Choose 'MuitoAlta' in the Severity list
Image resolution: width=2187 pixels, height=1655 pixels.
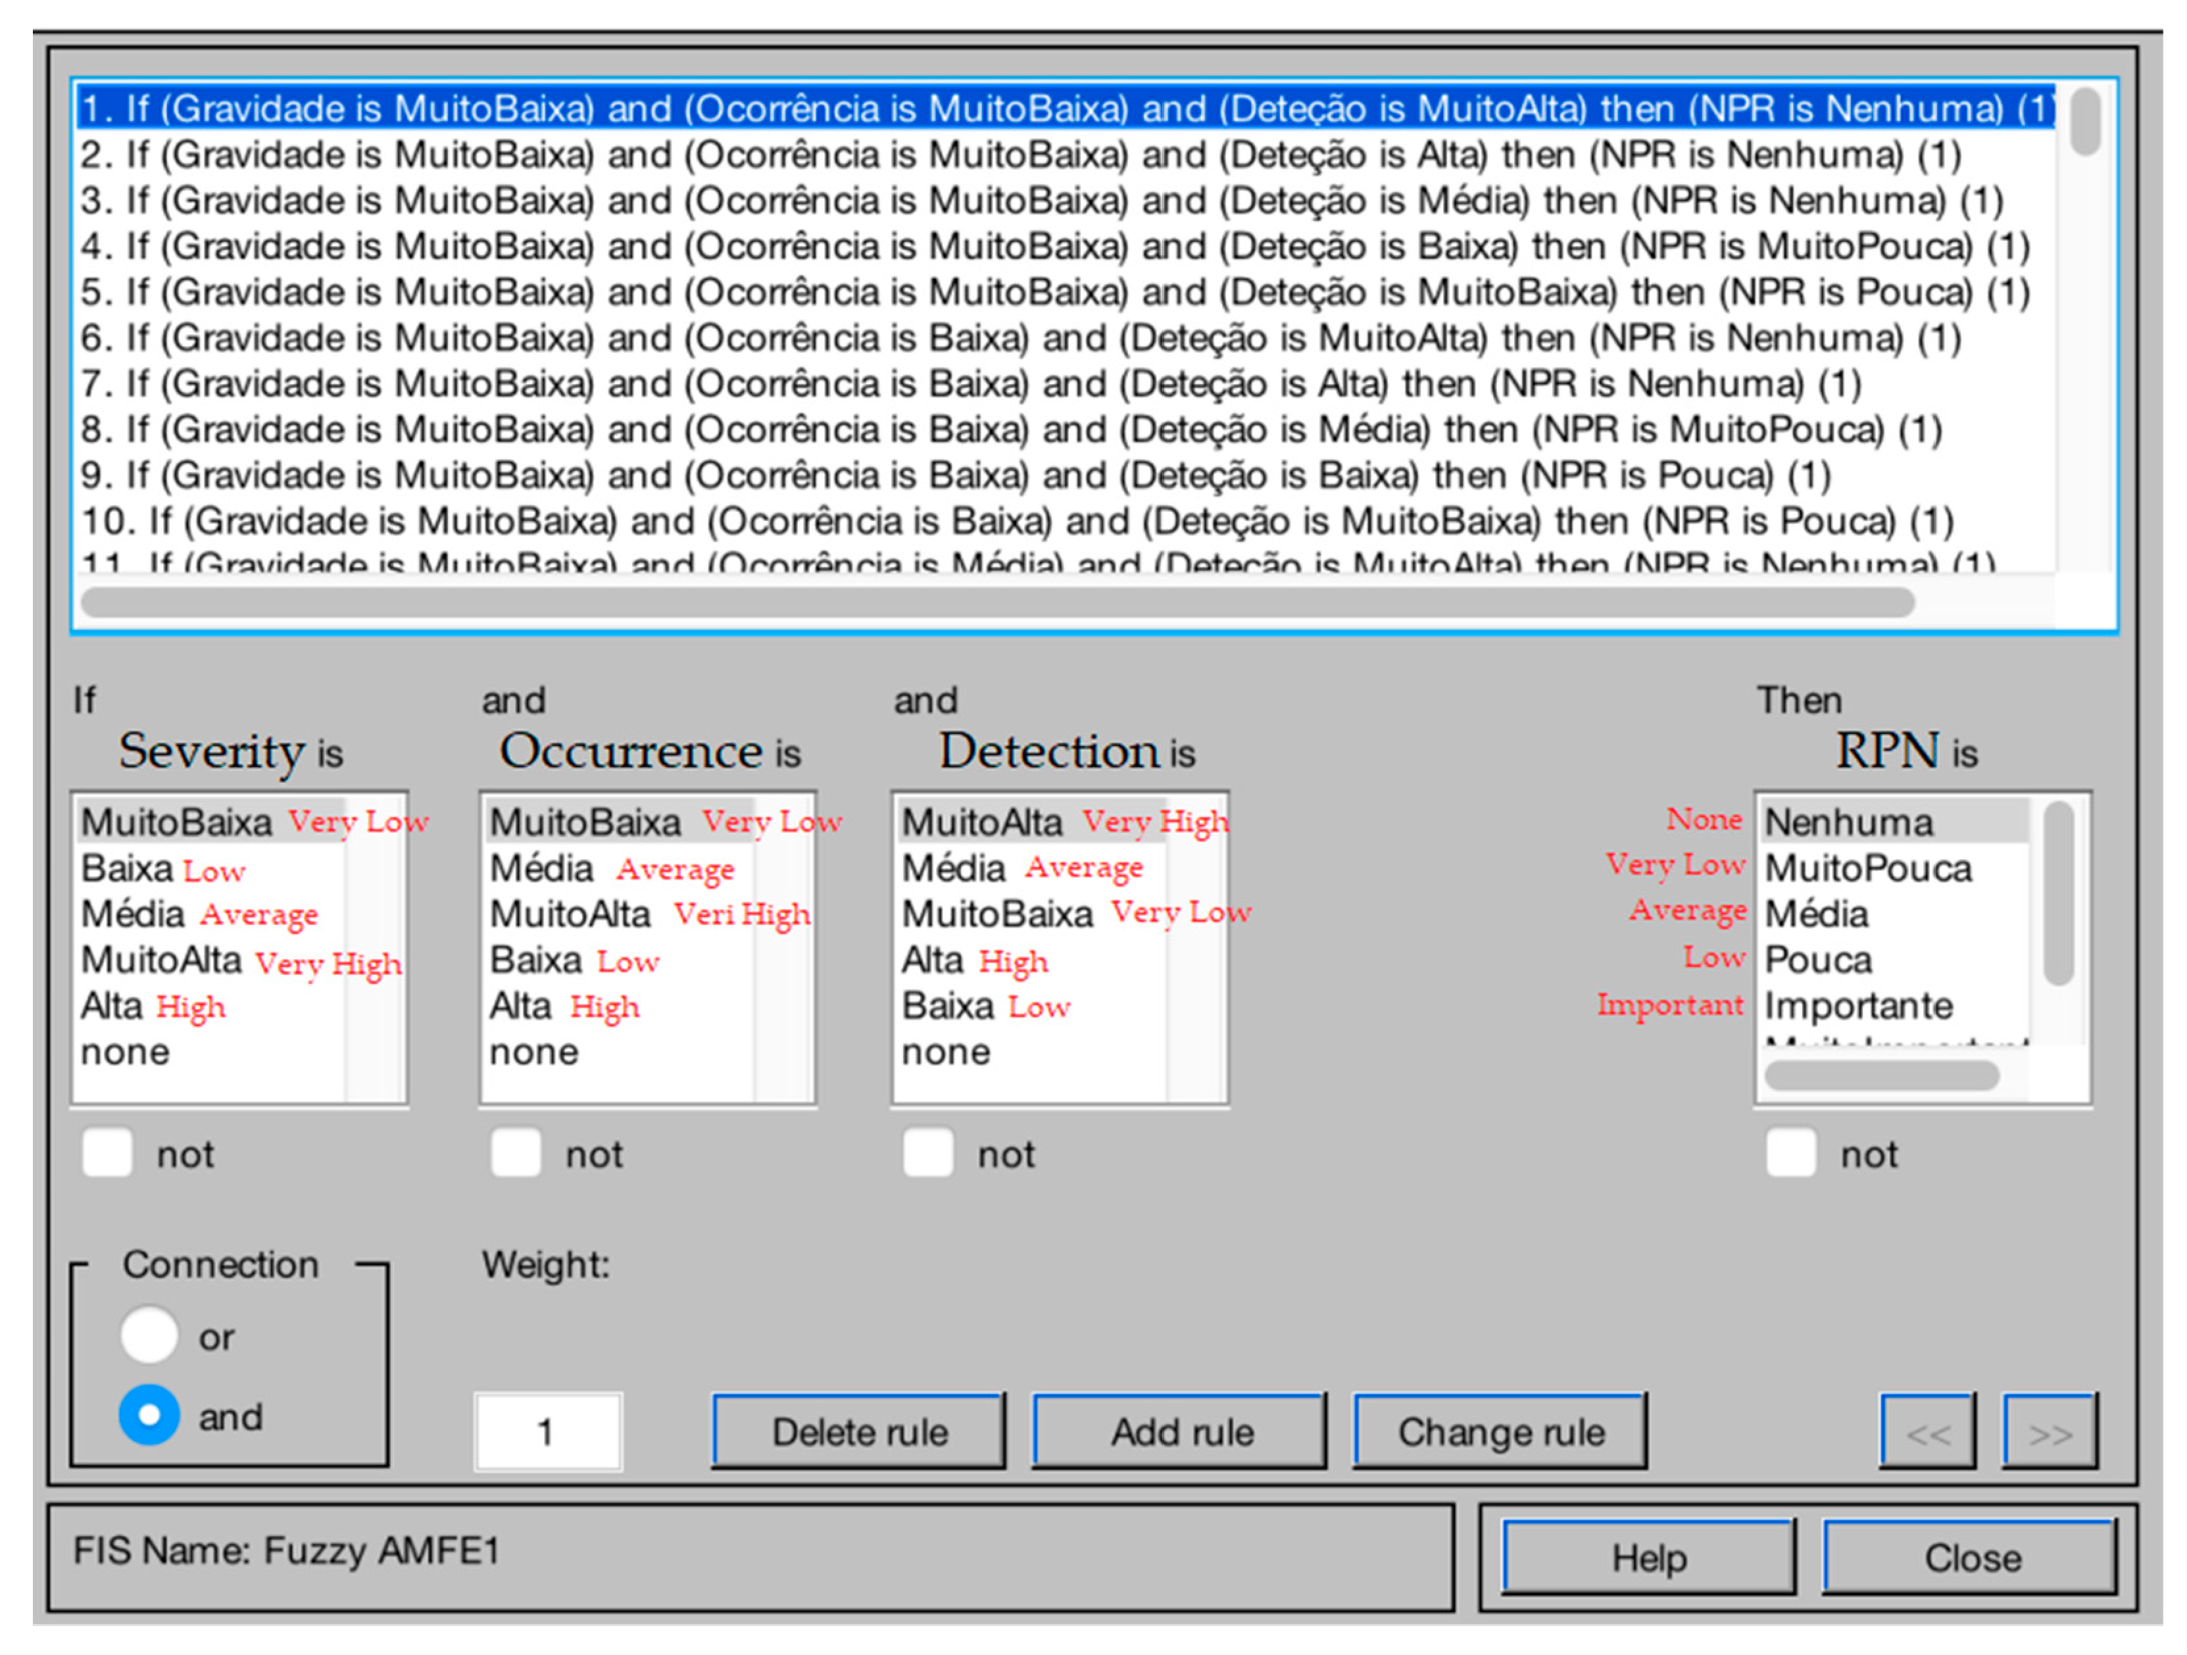point(162,960)
